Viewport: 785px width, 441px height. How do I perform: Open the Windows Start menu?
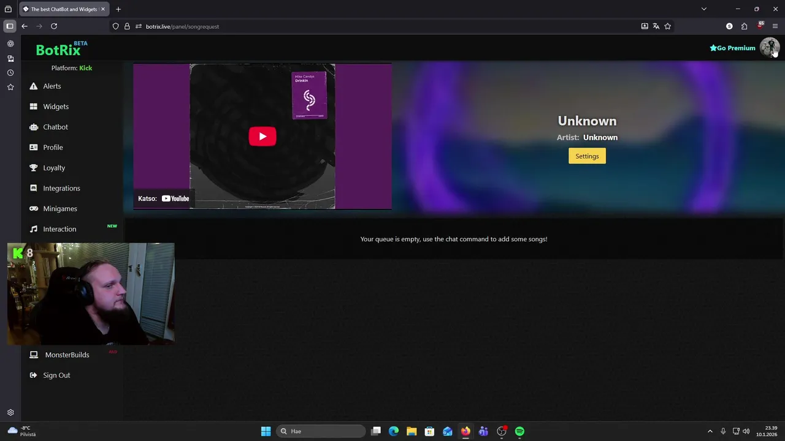click(266, 431)
